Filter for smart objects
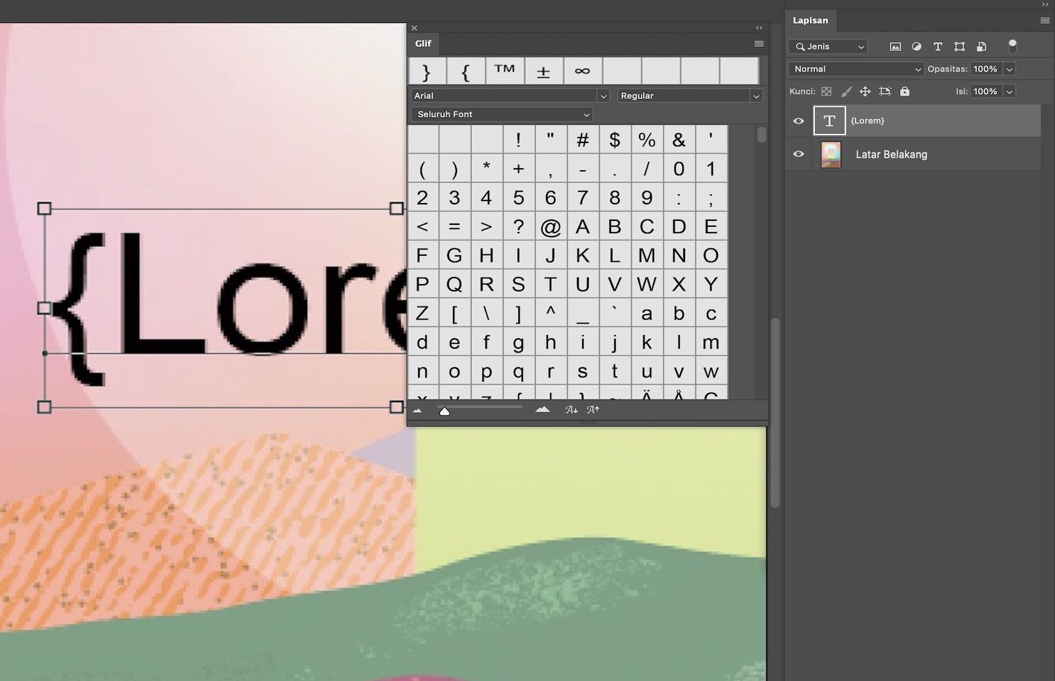 pos(982,47)
